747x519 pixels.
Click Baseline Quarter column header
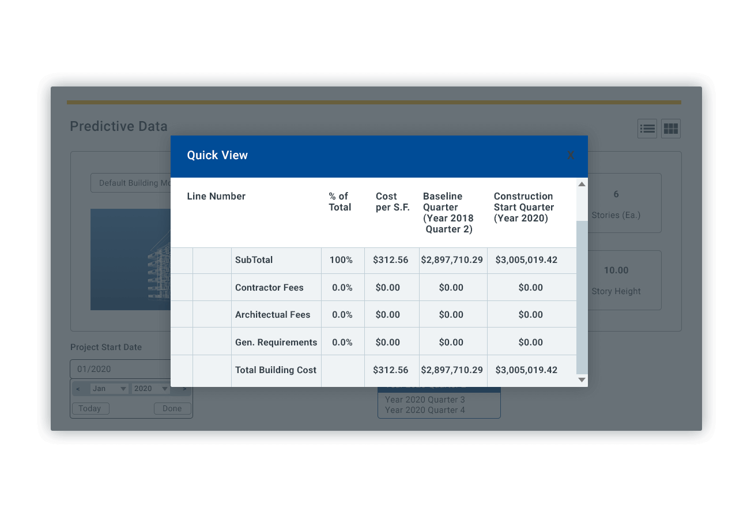pos(448,213)
